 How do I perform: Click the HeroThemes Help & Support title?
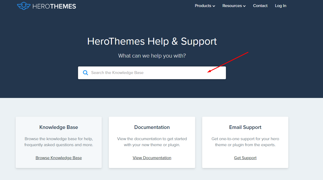point(152,41)
